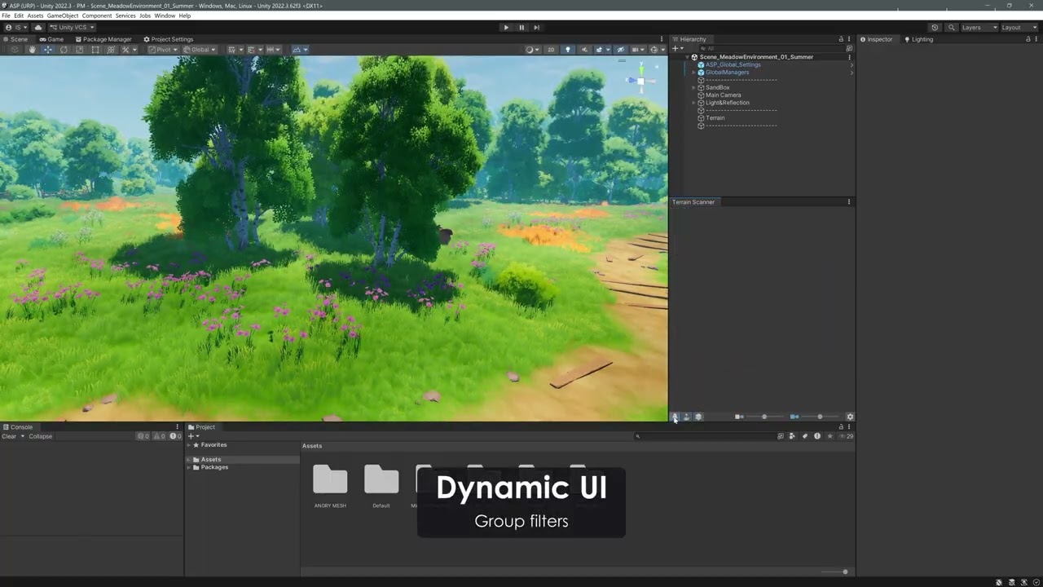Screen dimensions: 1043x587
Task: Open Console panel options menu
Action: [177, 427]
